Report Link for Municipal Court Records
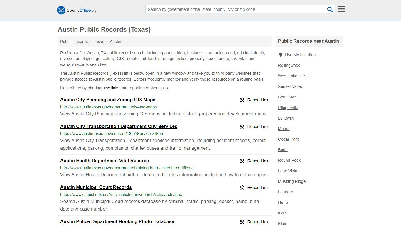The height and width of the screenshot is (225, 401). [258, 187]
